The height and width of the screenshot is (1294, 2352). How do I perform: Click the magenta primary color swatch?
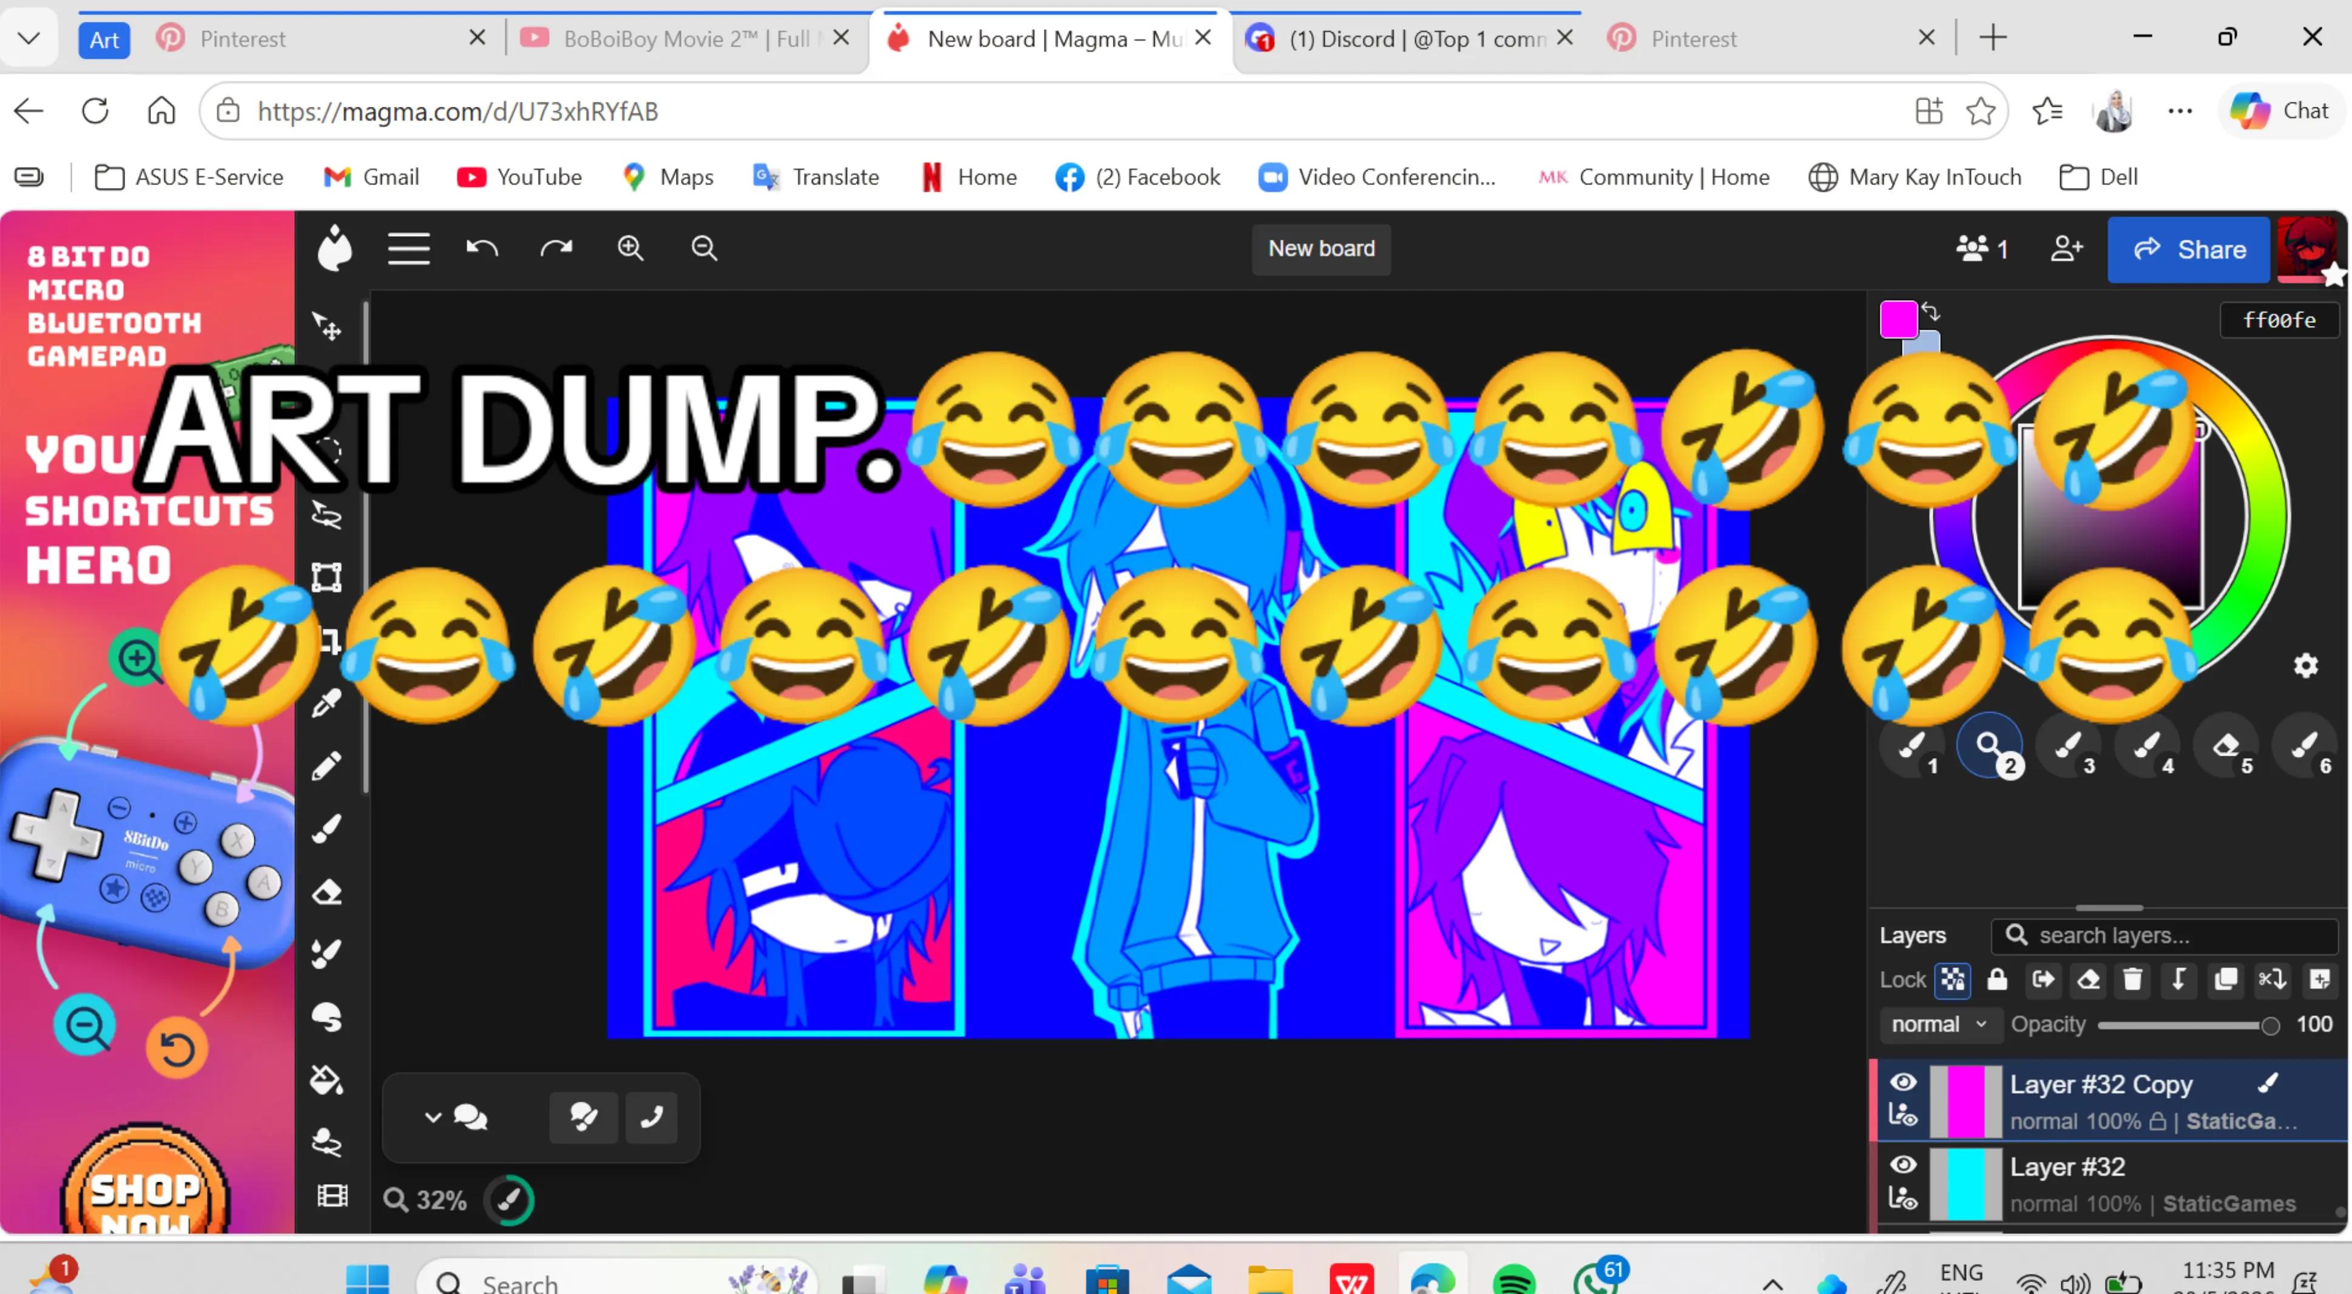point(1898,320)
